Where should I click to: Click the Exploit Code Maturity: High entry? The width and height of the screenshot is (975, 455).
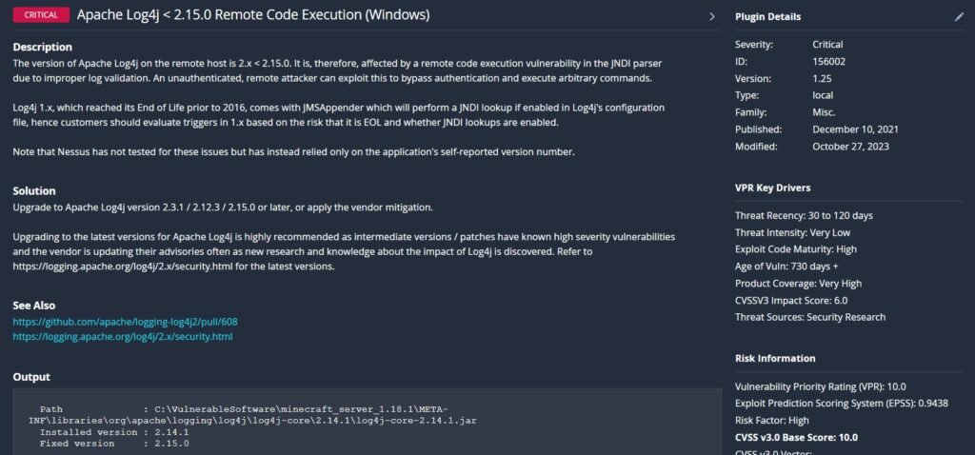[796, 249]
